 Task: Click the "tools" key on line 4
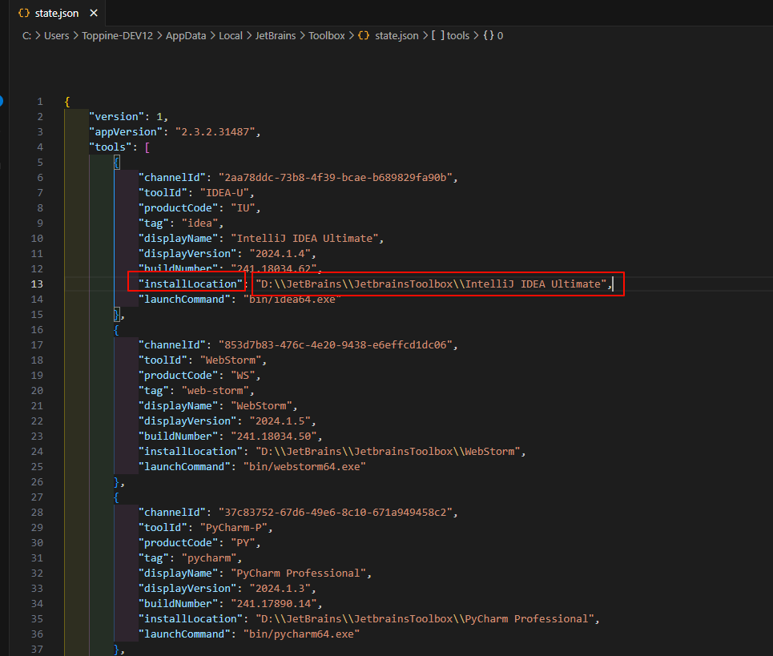(111, 147)
